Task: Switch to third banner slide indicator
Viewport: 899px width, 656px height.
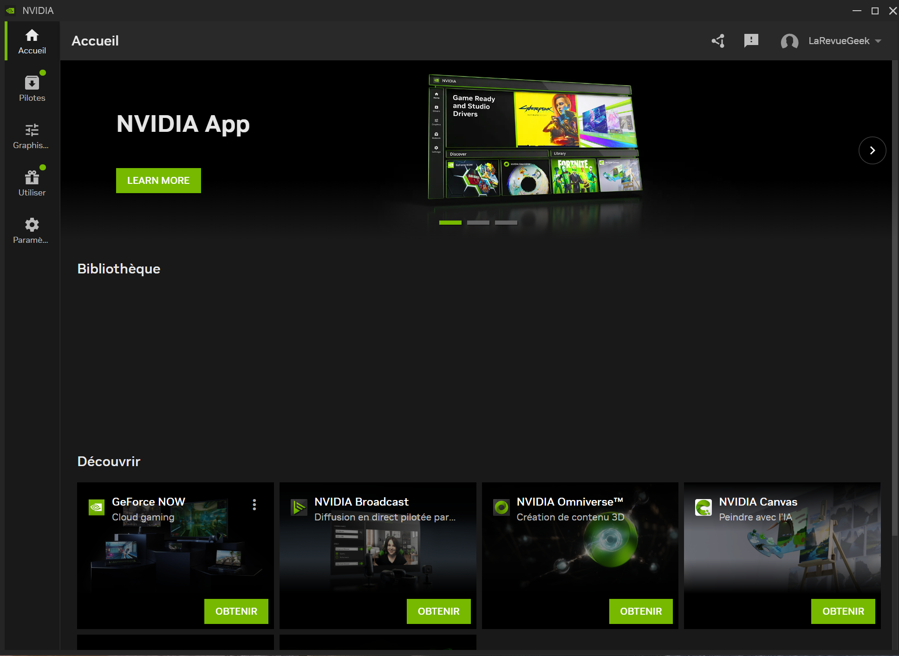Action: (506, 223)
